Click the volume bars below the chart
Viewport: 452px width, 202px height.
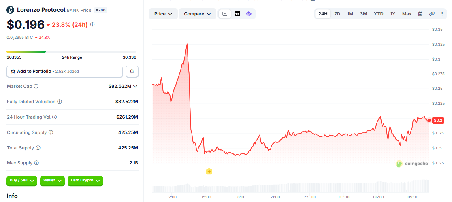point(290,187)
